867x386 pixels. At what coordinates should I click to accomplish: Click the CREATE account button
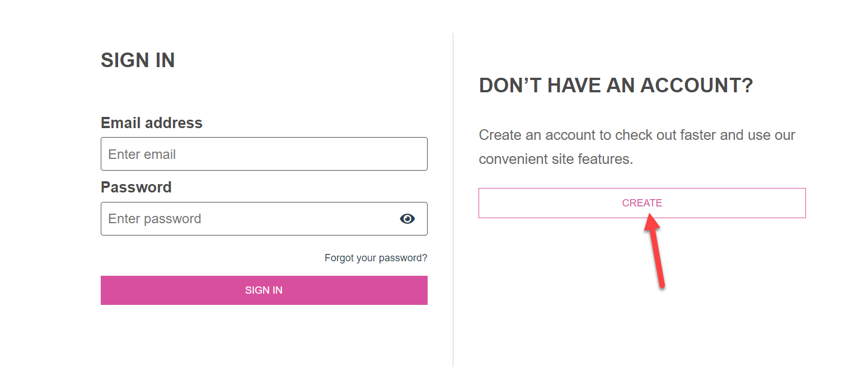642,203
